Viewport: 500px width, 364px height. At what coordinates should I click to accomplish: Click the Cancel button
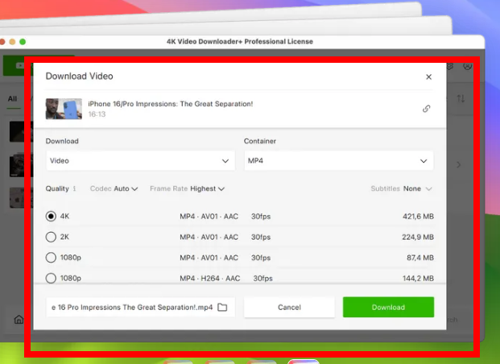pyautogui.click(x=289, y=307)
